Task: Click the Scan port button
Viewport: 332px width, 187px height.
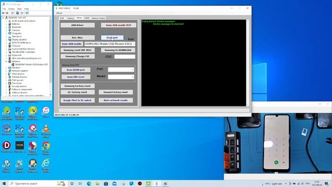Action: 112,37
